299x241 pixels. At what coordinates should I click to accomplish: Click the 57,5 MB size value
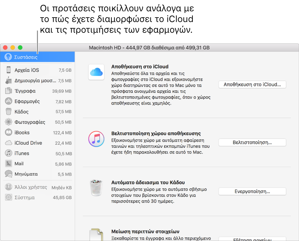point(64,112)
